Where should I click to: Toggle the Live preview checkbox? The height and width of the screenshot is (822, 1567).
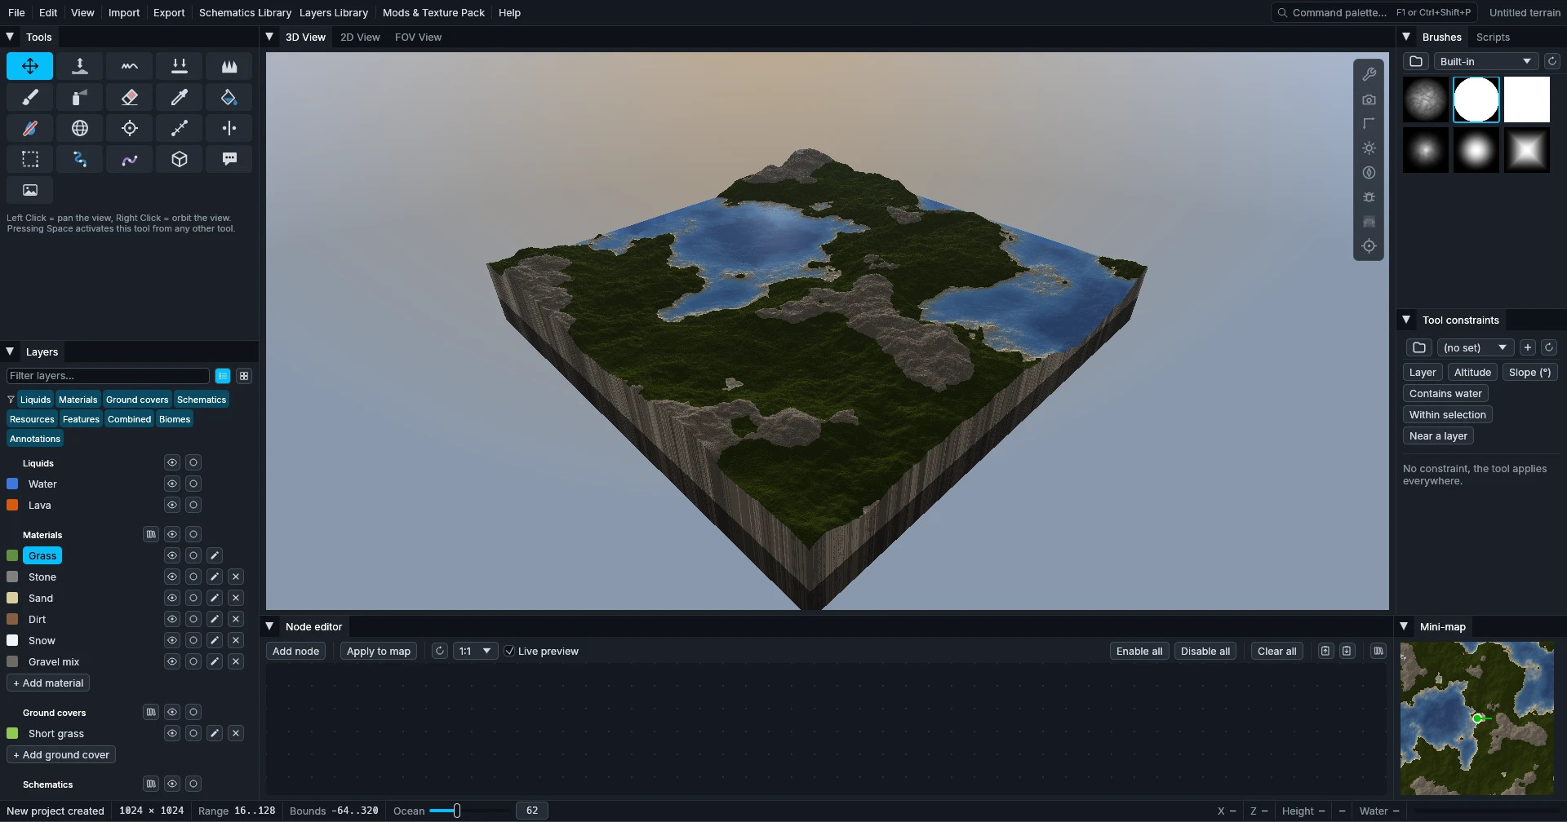(509, 651)
